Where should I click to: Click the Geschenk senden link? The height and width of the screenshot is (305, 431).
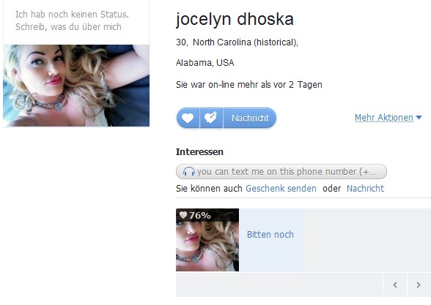click(x=281, y=189)
